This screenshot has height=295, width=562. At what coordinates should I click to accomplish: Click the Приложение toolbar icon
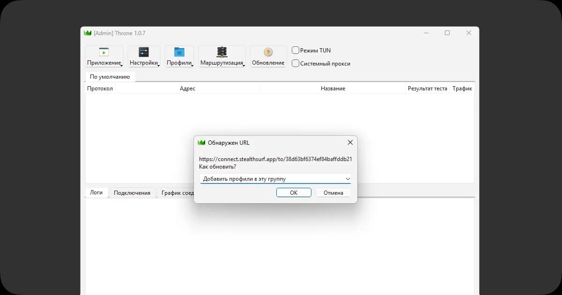pyautogui.click(x=104, y=52)
